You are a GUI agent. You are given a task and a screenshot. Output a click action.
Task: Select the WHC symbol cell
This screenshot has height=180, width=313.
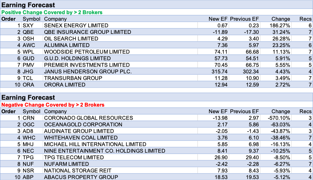29,138
